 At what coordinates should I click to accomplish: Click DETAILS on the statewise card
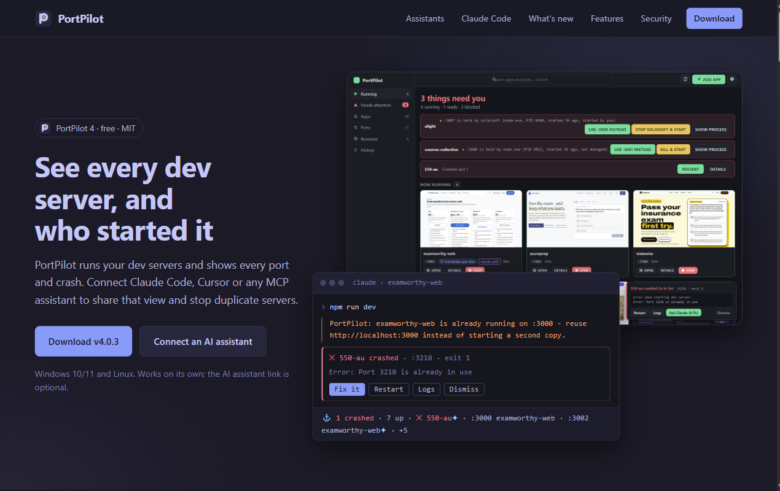[x=668, y=270]
